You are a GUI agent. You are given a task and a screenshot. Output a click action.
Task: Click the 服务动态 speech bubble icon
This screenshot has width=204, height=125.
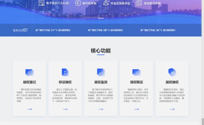tap(25, 30)
